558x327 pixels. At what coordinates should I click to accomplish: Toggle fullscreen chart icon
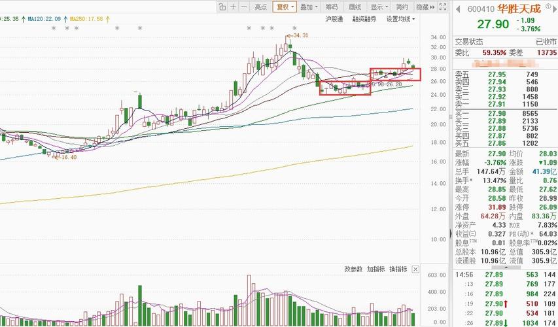[443, 7]
